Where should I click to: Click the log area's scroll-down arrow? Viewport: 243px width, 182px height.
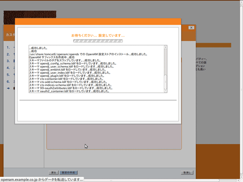point(165,91)
